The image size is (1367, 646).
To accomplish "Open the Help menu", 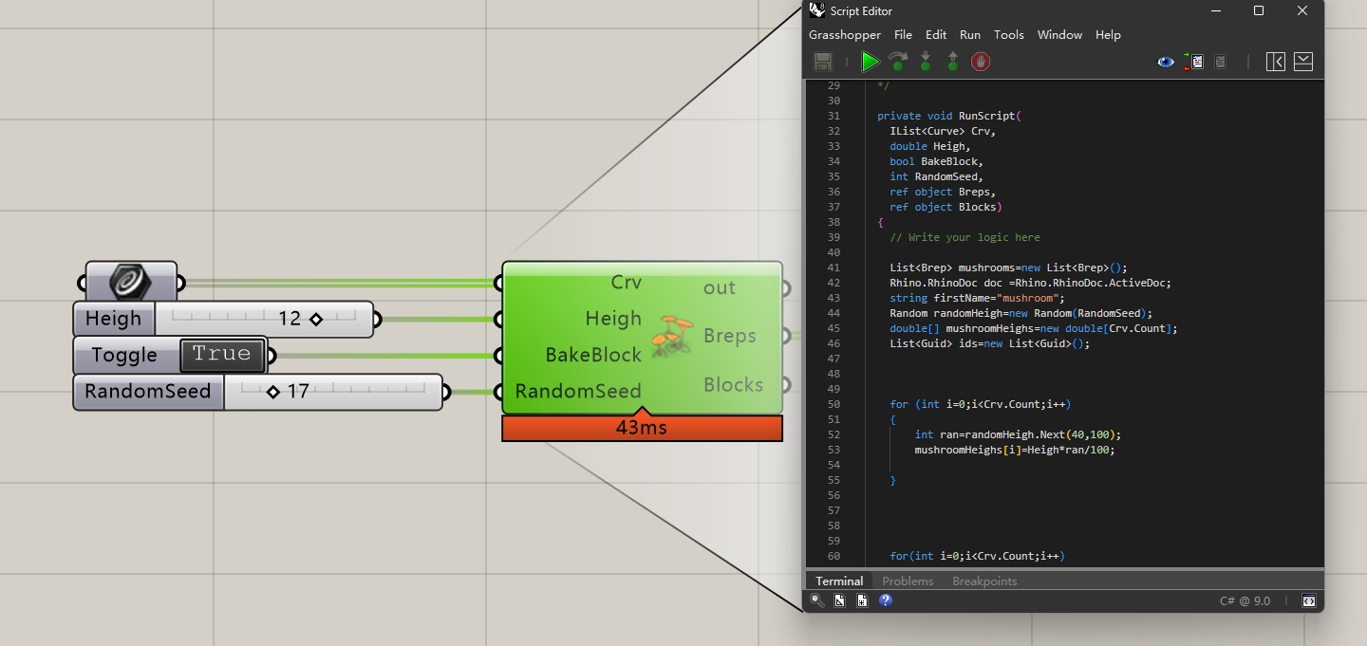I will click(1108, 35).
